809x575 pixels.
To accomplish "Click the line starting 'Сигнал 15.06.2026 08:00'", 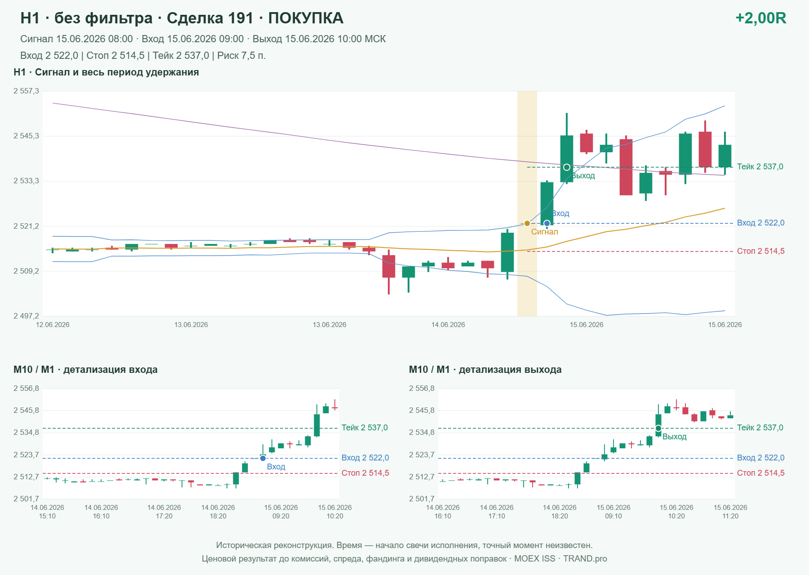I will pos(203,39).
